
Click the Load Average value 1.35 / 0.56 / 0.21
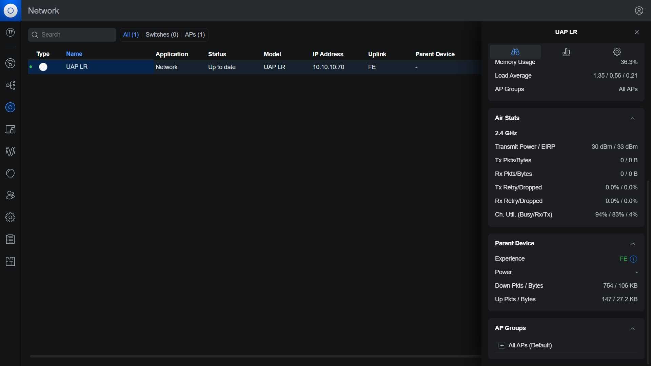(x=615, y=76)
